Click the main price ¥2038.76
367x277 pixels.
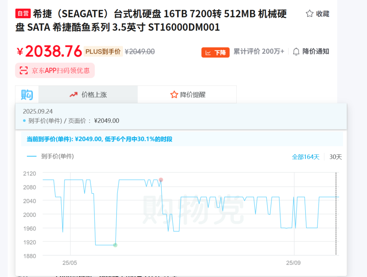pos(49,51)
